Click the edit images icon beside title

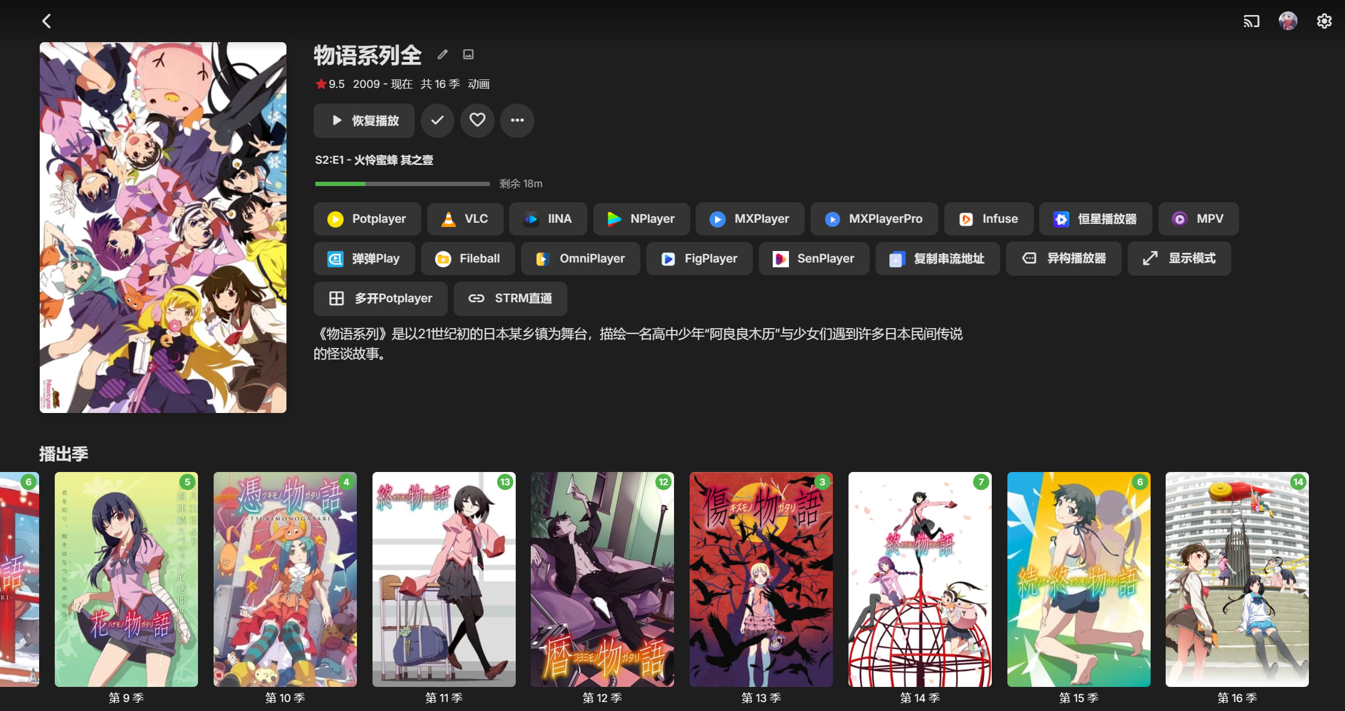tap(468, 55)
